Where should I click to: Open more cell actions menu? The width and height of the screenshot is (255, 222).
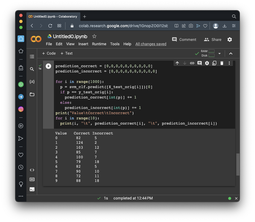[229, 63]
